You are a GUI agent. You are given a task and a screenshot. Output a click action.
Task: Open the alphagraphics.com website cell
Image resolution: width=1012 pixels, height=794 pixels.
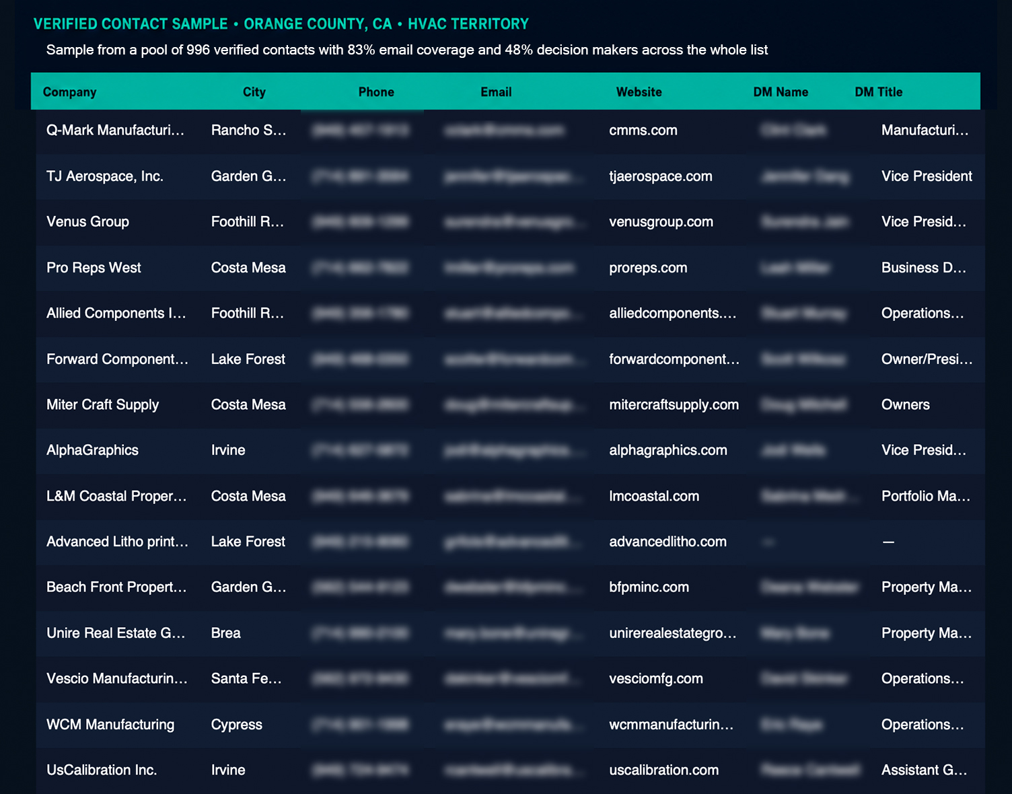click(x=668, y=451)
